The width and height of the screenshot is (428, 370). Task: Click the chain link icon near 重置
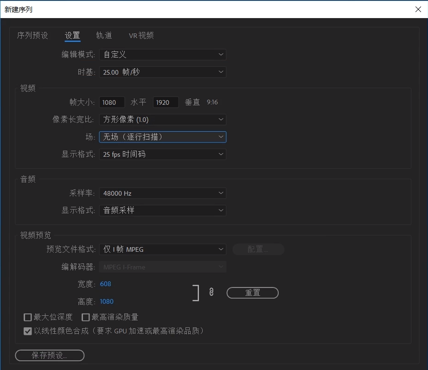(x=211, y=293)
